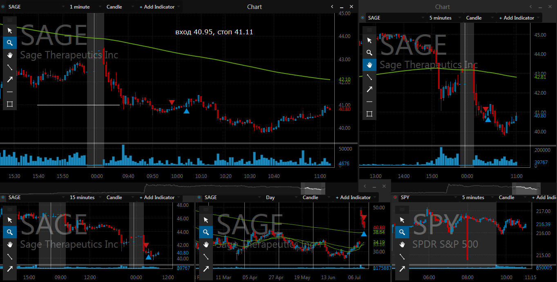
Task: Open Candle style dropdown in 1 minute chart
Action: pyautogui.click(x=120, y=7)
